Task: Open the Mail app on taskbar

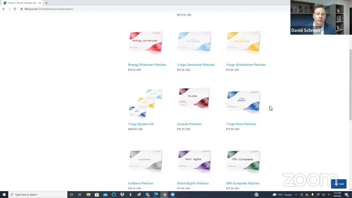Action: coord(105,195)
